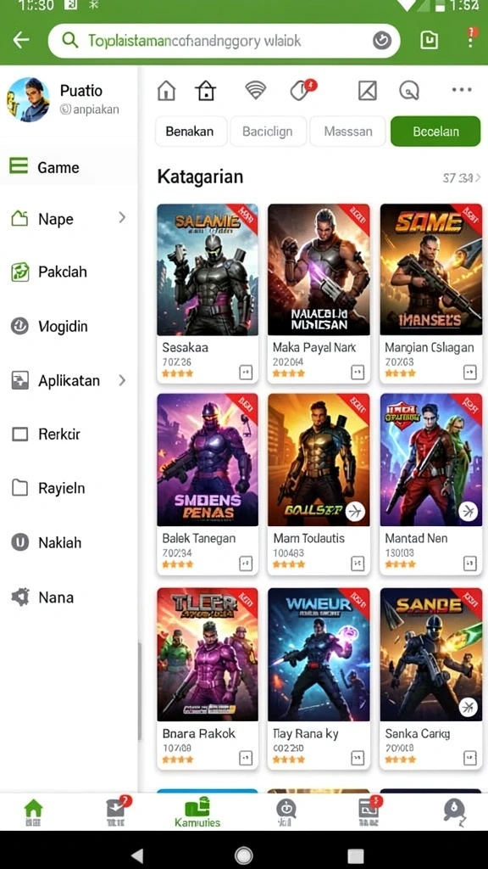488x869 pixels.
Task: Expand the Aplikatan sidebar chevron
Action: click(x=122, y=380)
